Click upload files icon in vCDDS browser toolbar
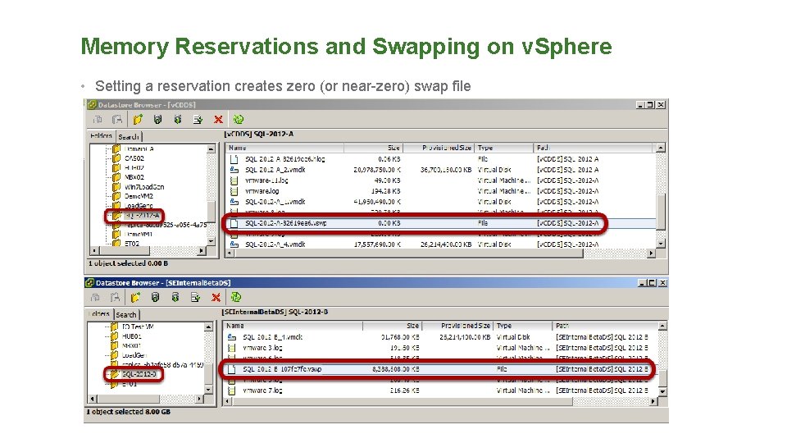The height and width of the screenshot is (443, 787). [157, 120]
